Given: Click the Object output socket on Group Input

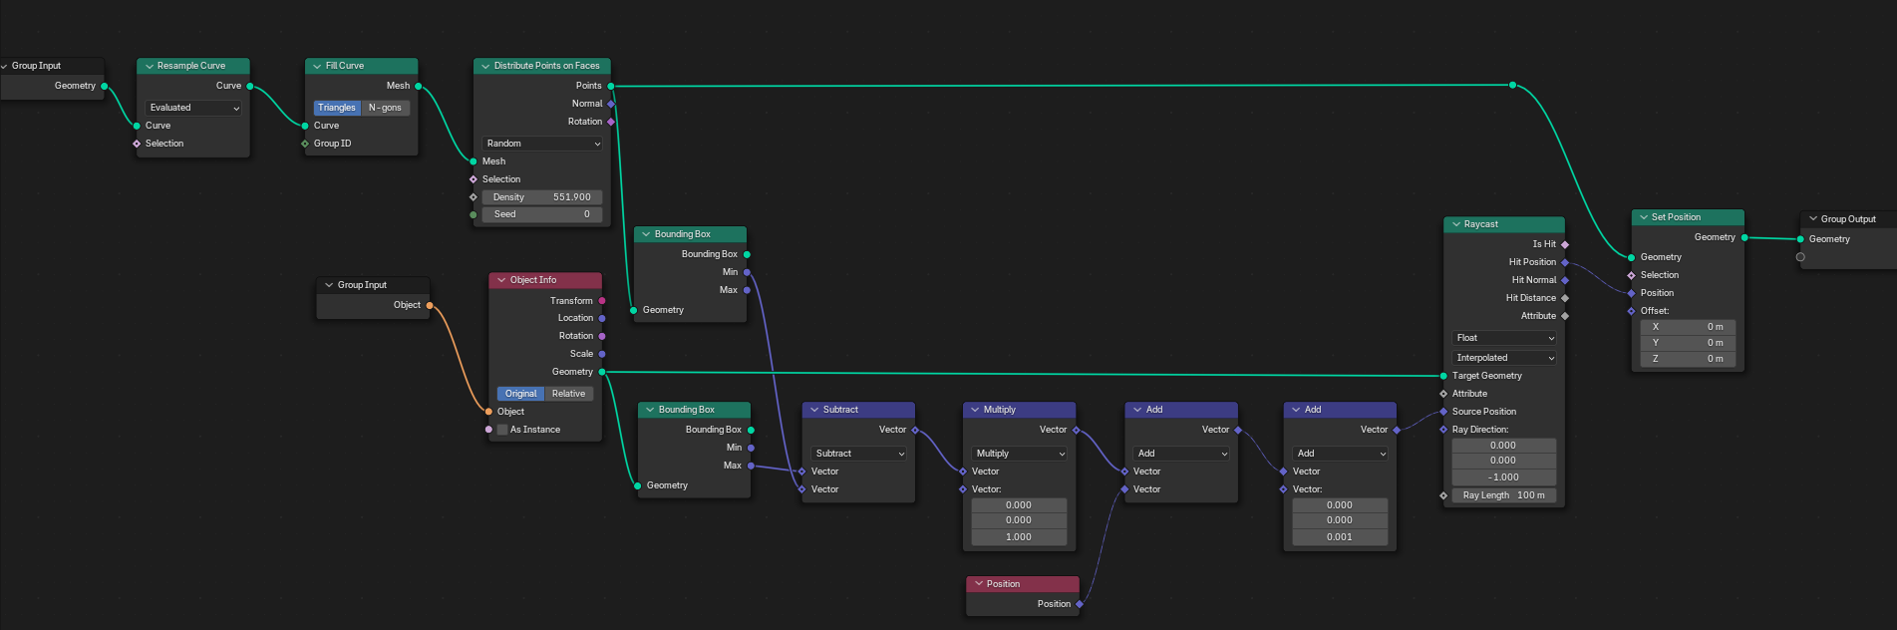Looking at the screenshot, I should point(430,305).
